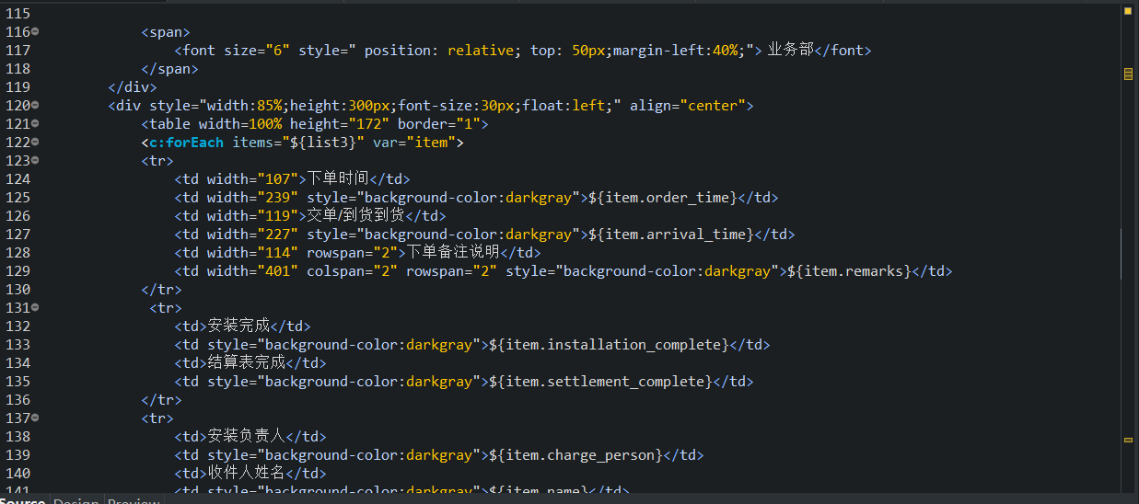Viewport: 1139px width, 504px height.
Task: Collapse the tr row at line 123
Action: (x=35, y=161)
